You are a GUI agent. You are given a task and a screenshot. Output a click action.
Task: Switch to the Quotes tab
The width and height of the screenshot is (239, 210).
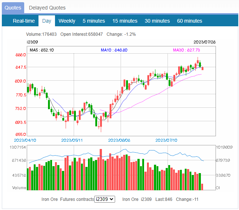click(13, 8)
